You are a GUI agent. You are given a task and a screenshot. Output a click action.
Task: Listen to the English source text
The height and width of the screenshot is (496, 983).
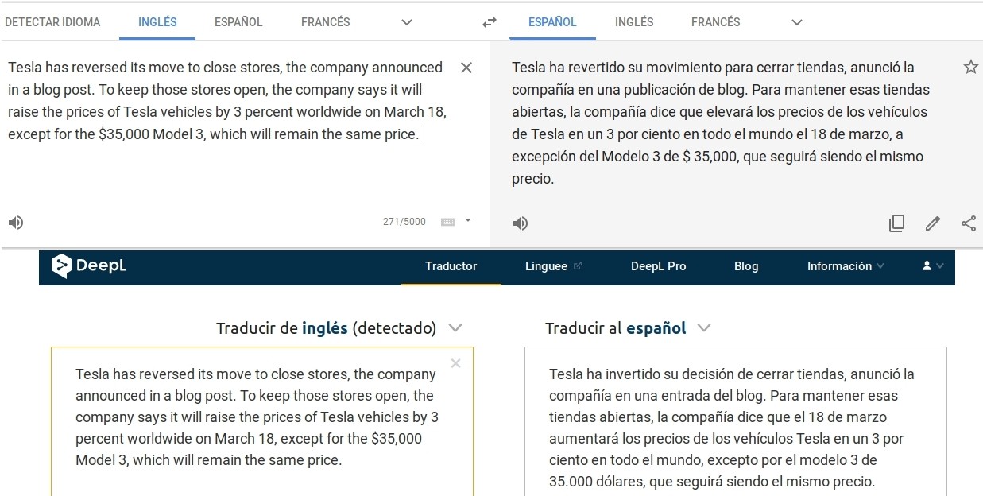point(16,223)
